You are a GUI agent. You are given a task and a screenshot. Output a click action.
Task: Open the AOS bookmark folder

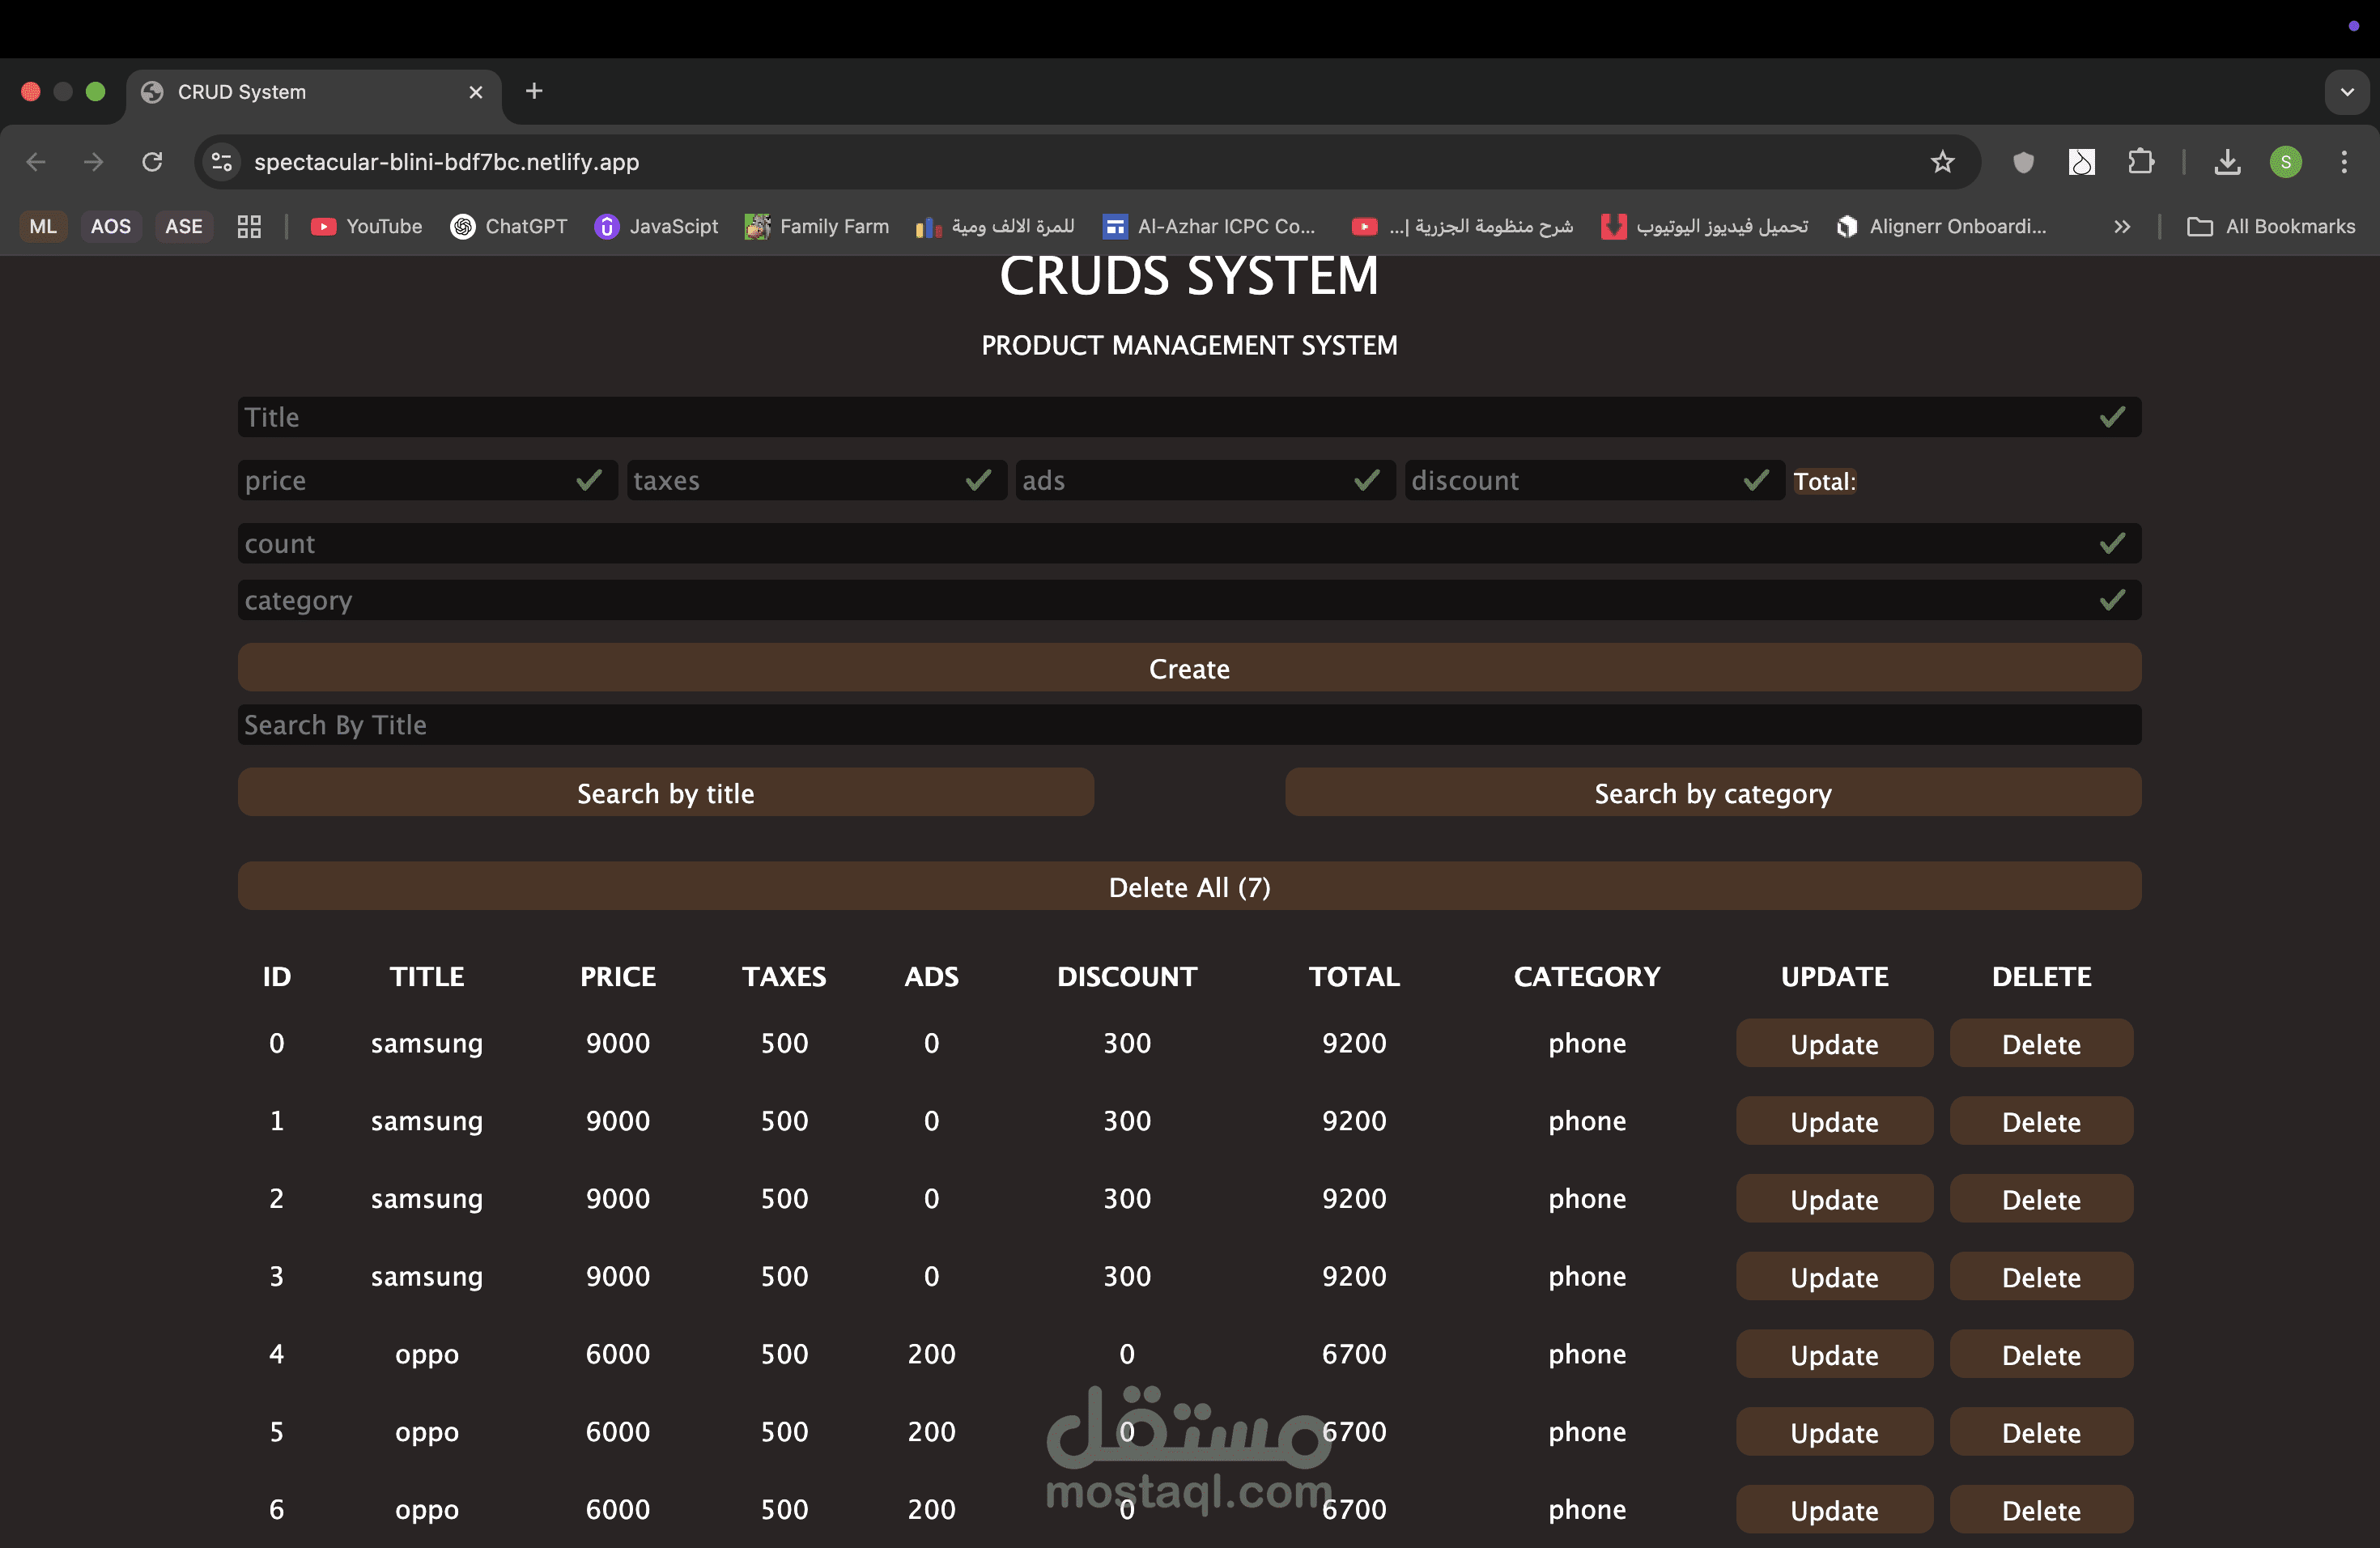pos(111,227)
